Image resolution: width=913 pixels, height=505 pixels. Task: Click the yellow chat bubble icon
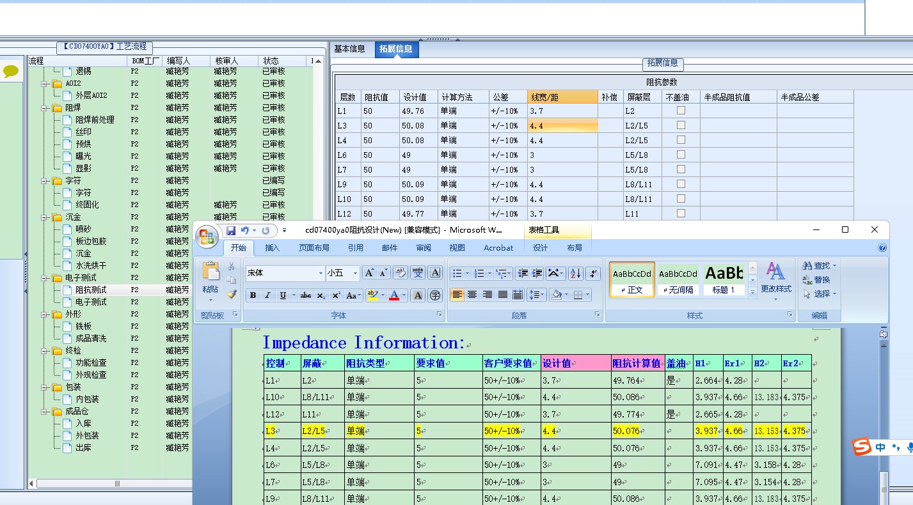[x=11, y=72]
